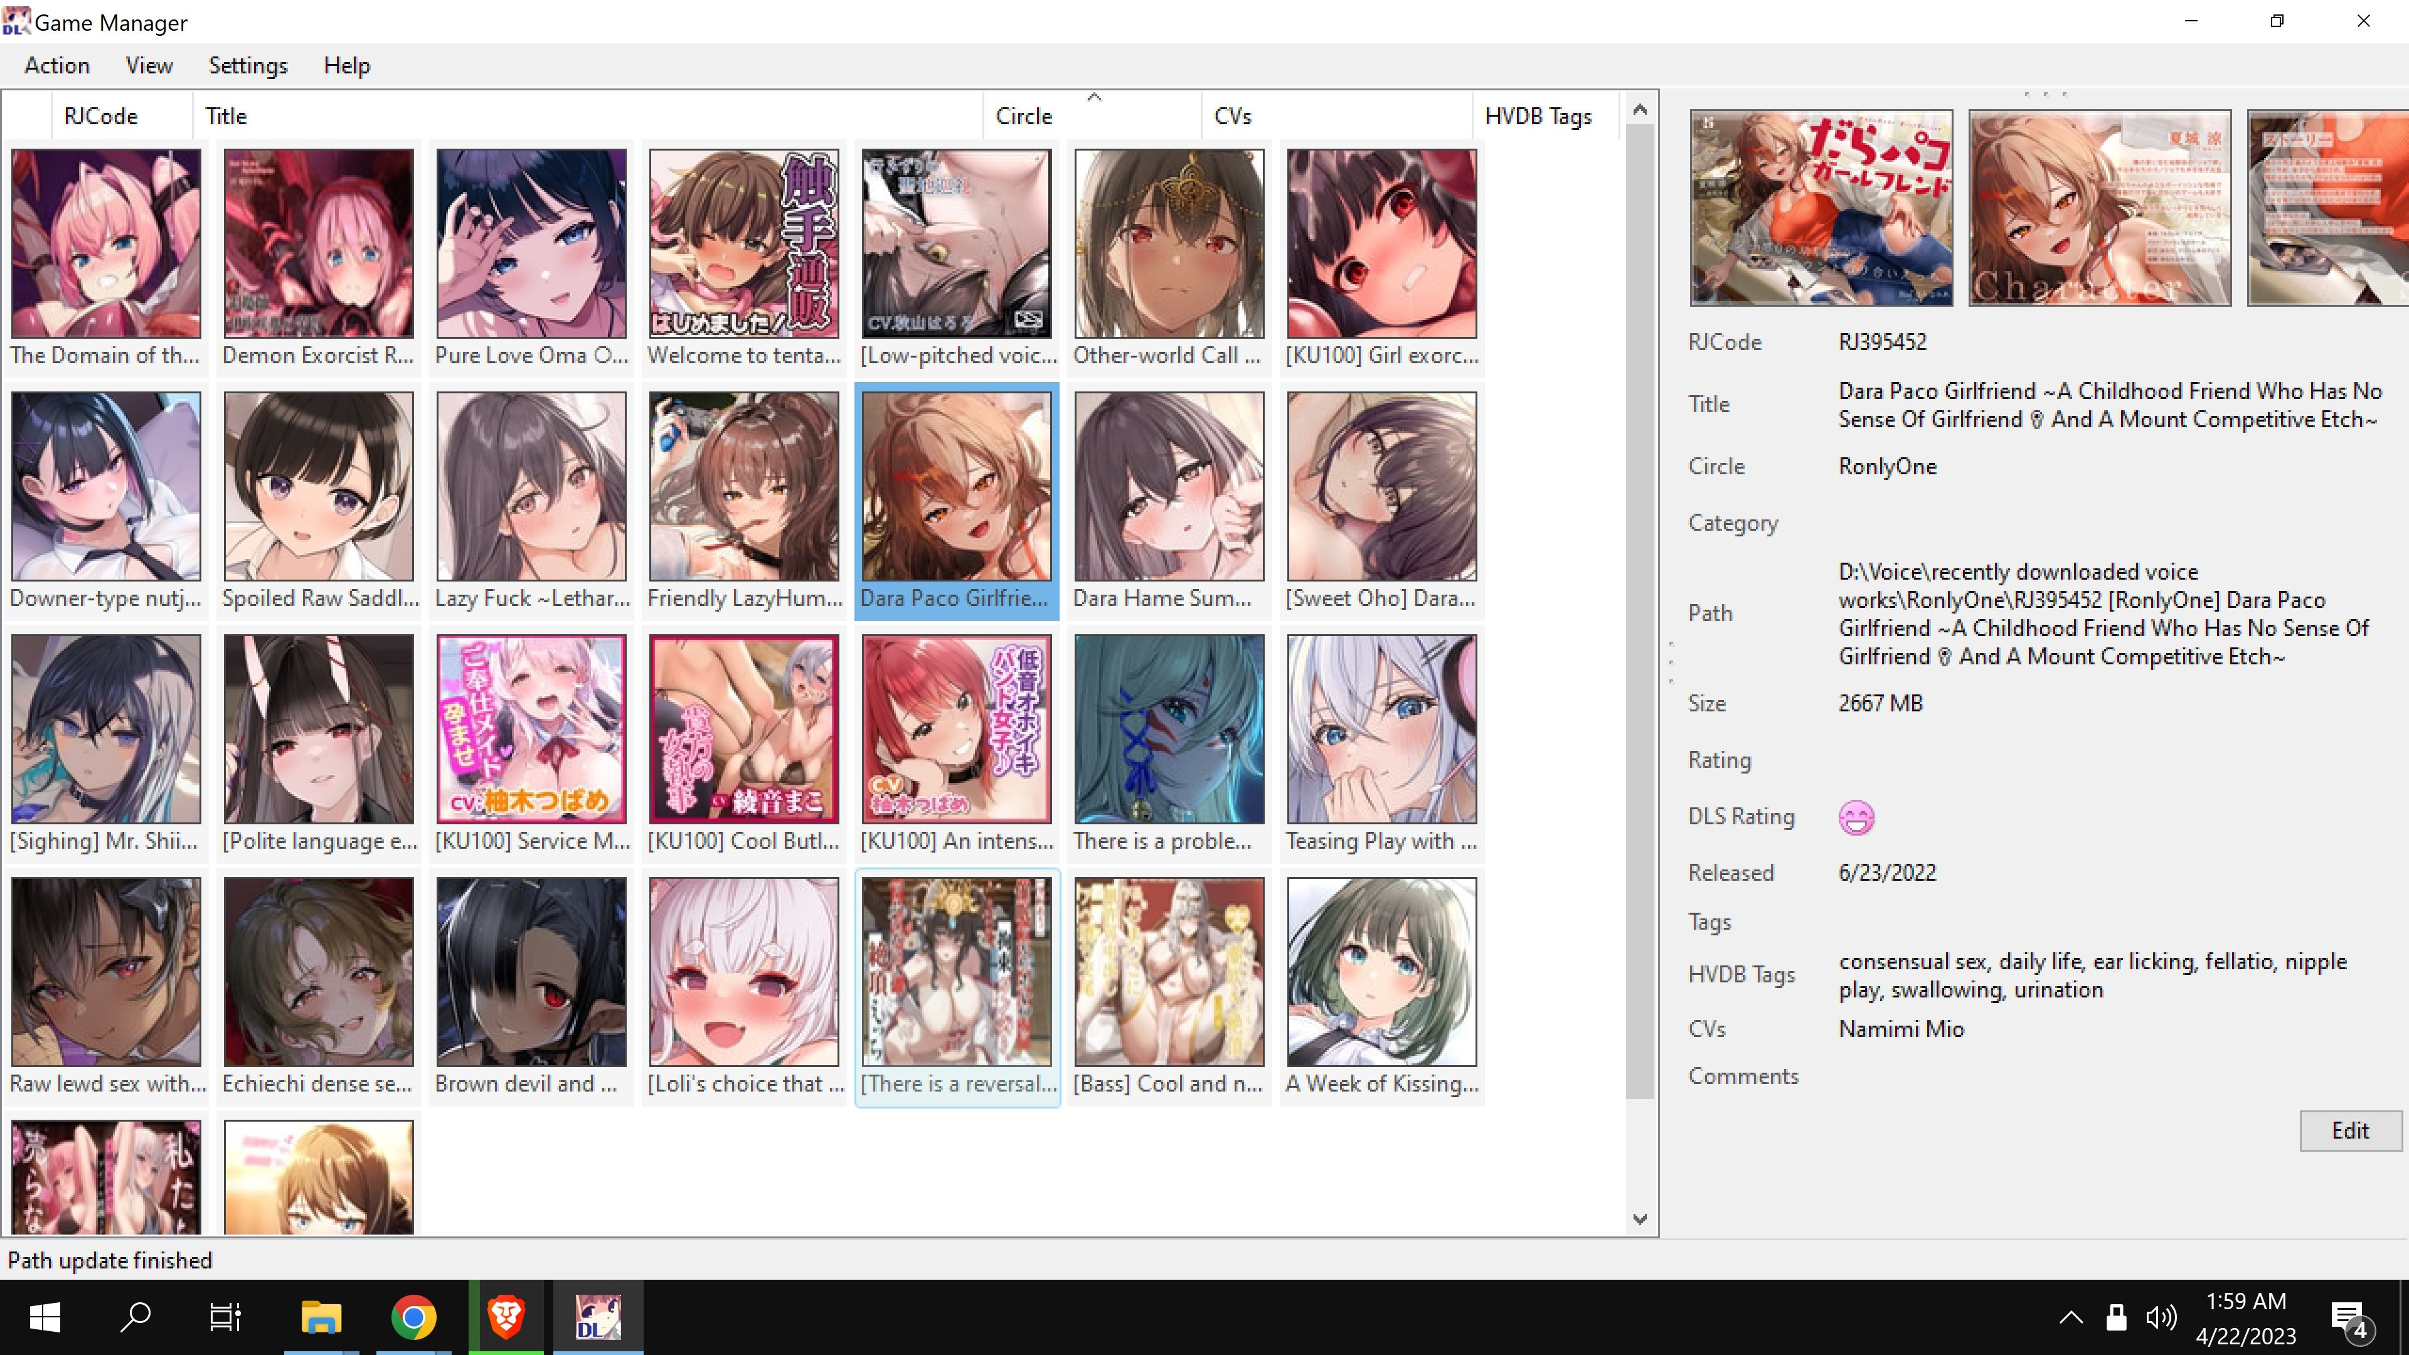Select 'Friendly LazyHum...' thumbnail
This screenshot has width=2409, height=1355.
tap(745, 486)
